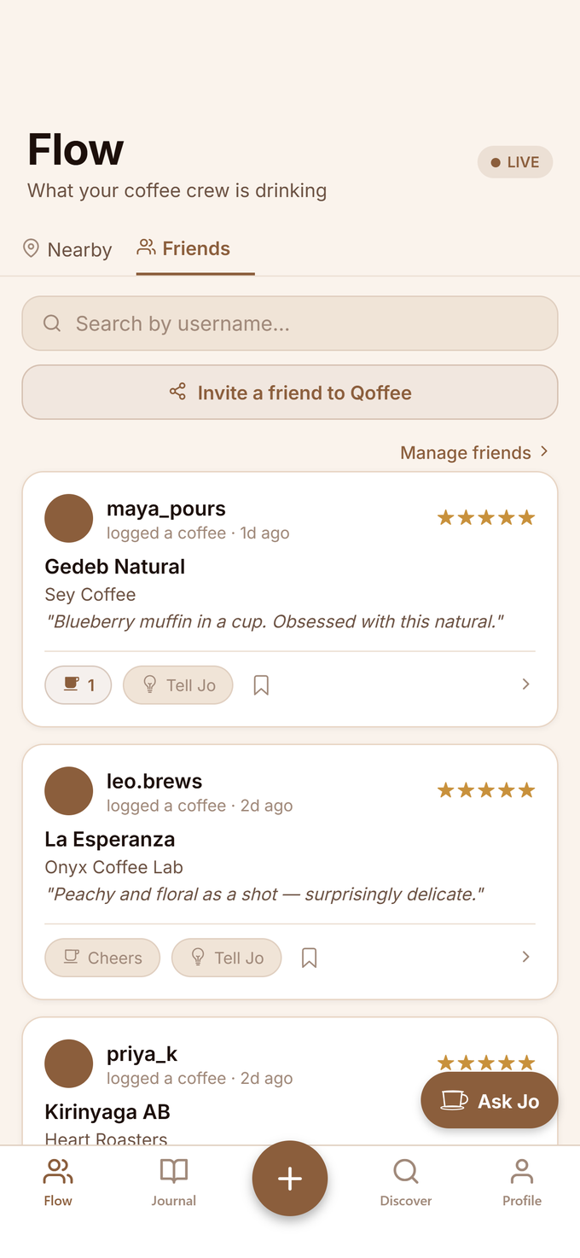Tell Jo about the Gedeb Natural coffee
The height and width of the screenshot is (1258, 580).
click(x=178, y=684)
